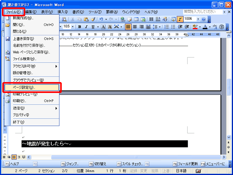
Task: Toggle show/hide formatting marks button
Action: pyautogui.click(x=180, y=19)
